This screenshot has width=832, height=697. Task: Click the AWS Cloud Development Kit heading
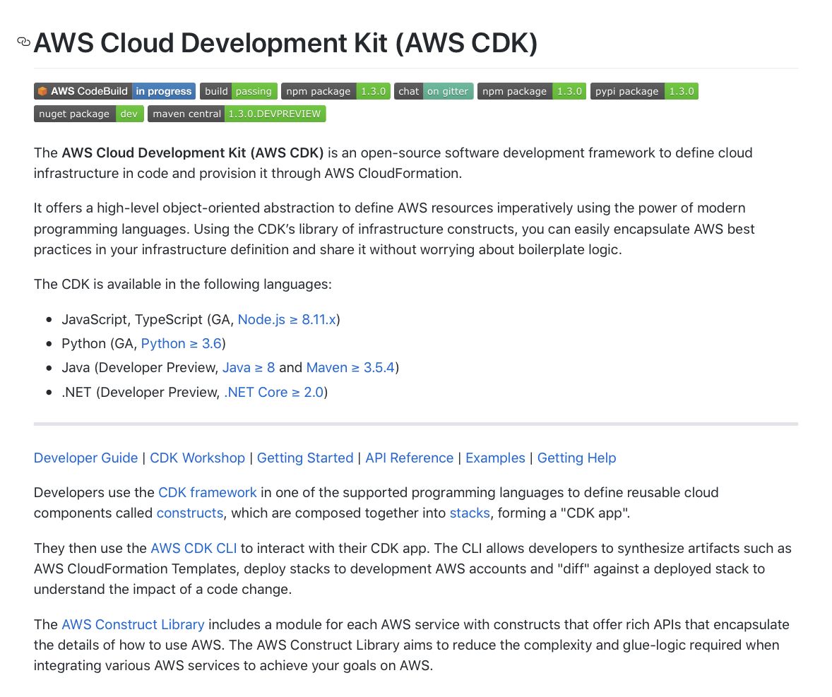click(x=285, y=43)
